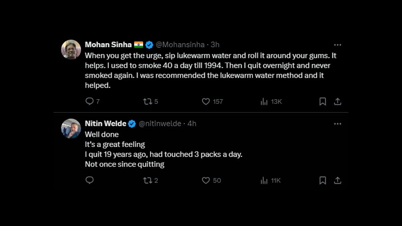
Task: Reply to Nitin Welde's tweet
Action: click(x=89, y=180)
